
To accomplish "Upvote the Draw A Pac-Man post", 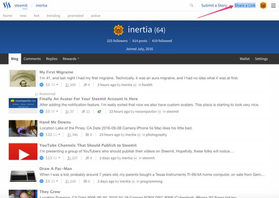I will tap(42, 181).
